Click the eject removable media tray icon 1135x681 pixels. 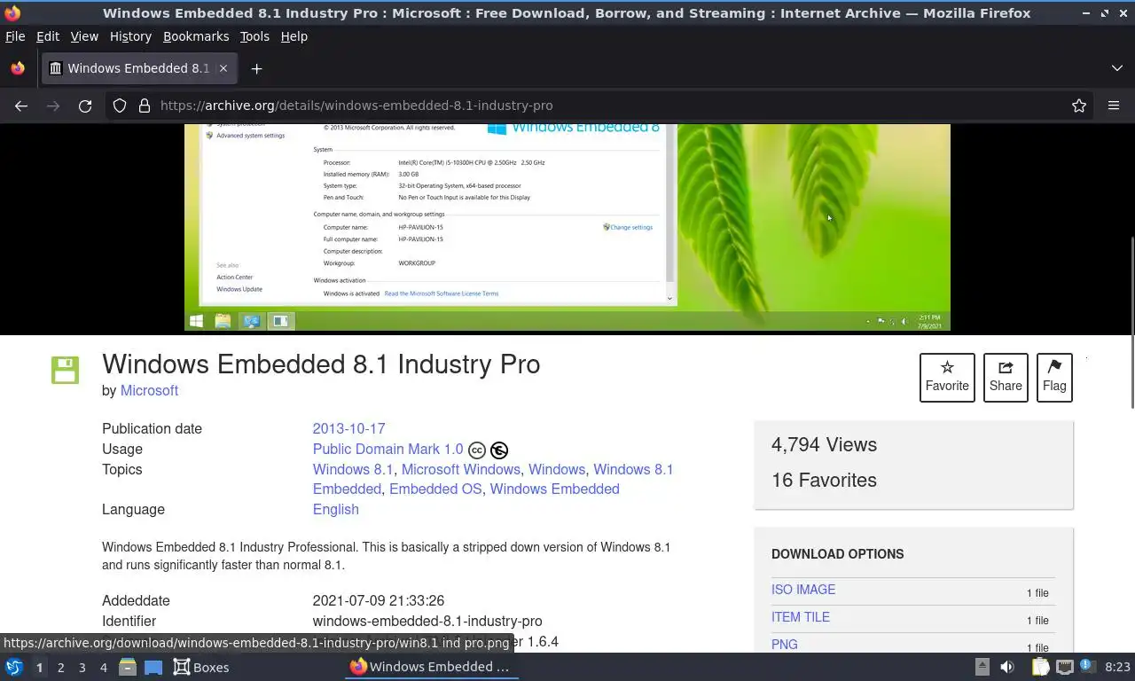pyautogui.click(x=982, y=667)
